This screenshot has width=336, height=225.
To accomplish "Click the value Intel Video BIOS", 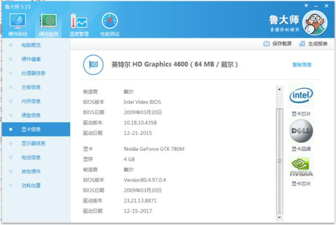I will (x=142, y=102).
